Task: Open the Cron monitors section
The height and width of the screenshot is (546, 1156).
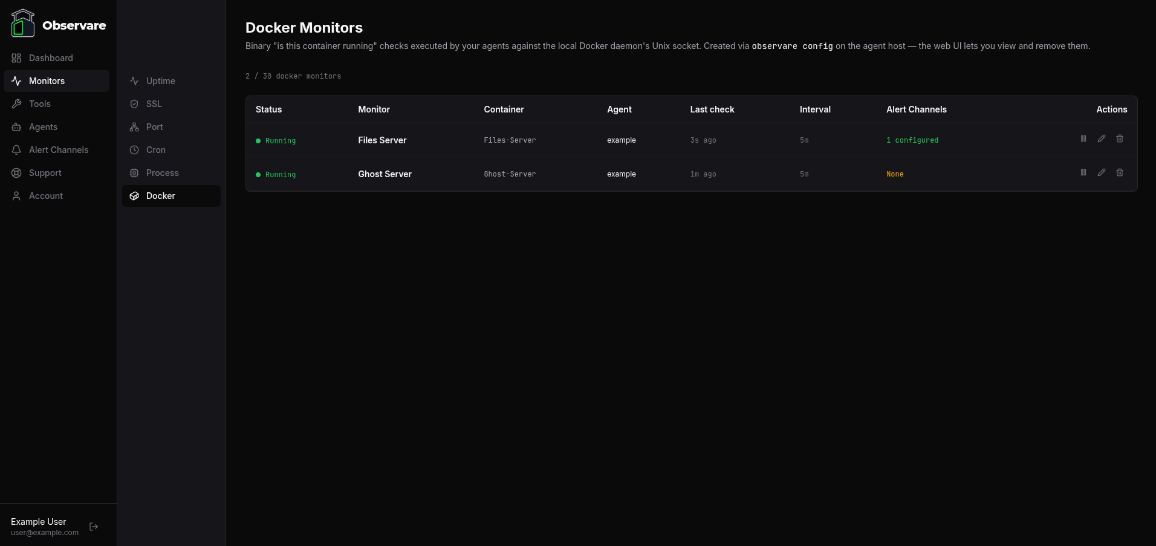Action: click(155, 150)
